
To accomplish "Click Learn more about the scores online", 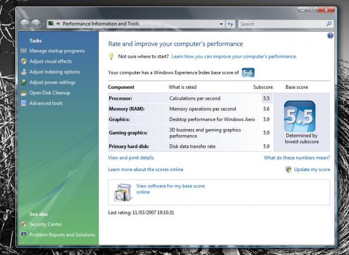I will (146, 169).
